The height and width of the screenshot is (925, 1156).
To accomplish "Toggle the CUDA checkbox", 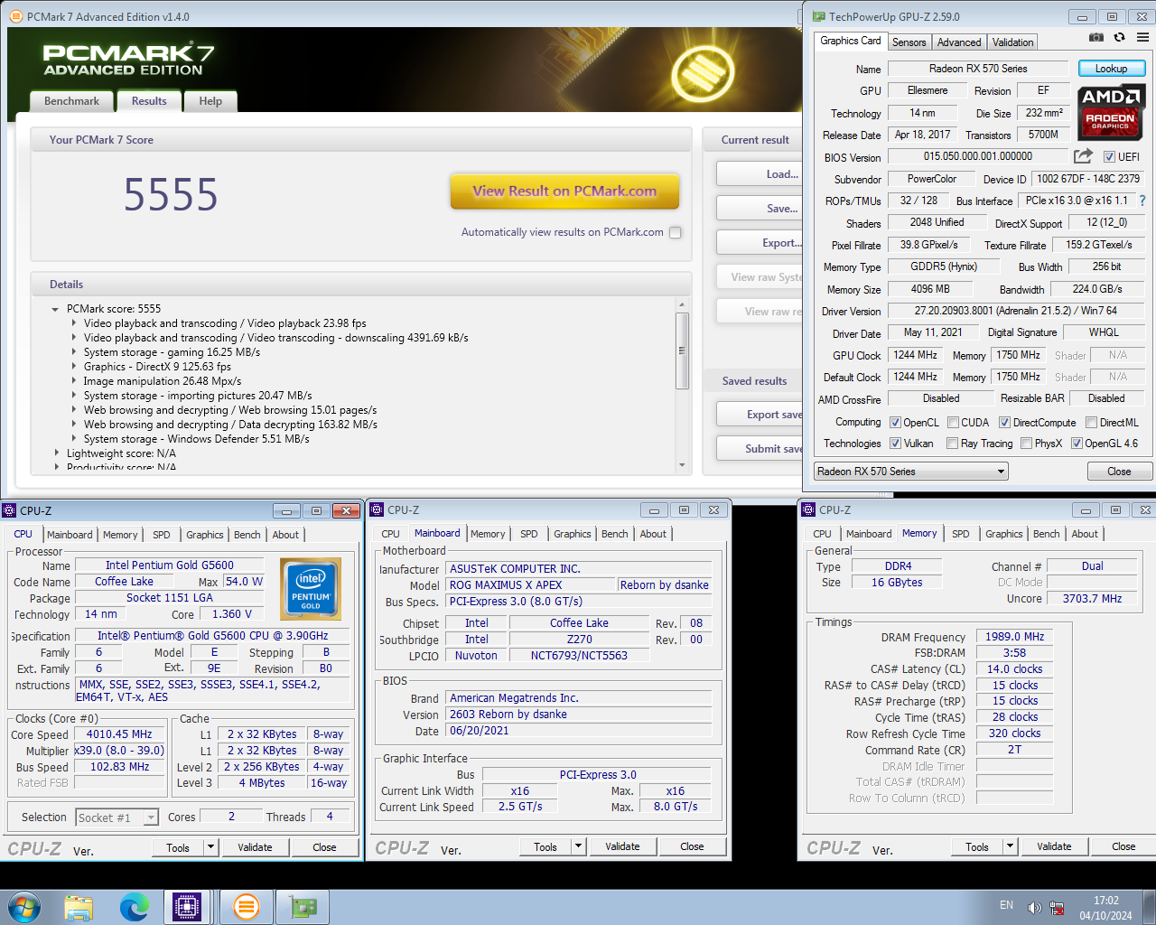I will click(953, 423).
